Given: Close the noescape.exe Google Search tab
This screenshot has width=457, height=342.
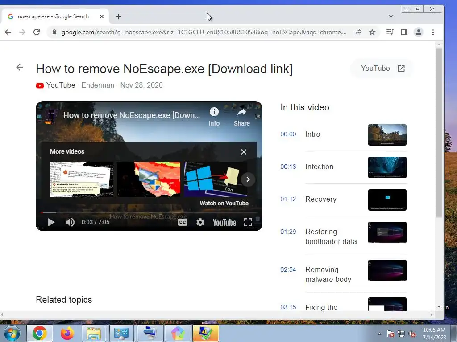Looking at the screenshot, I should point(102,16).
